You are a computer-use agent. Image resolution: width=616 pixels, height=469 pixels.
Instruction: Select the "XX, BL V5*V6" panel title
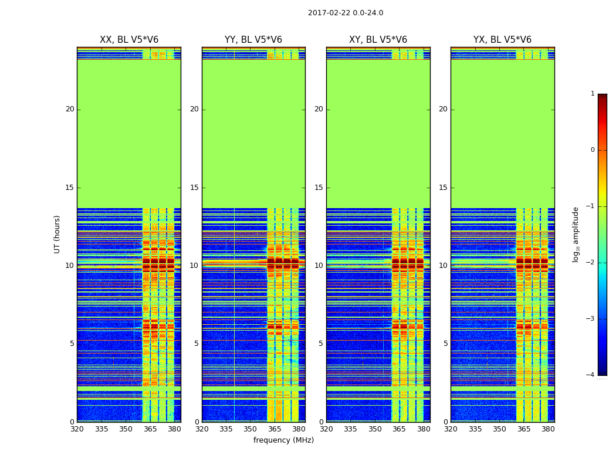(129, 40)
